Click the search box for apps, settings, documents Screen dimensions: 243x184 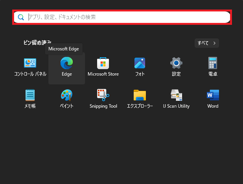122,17
